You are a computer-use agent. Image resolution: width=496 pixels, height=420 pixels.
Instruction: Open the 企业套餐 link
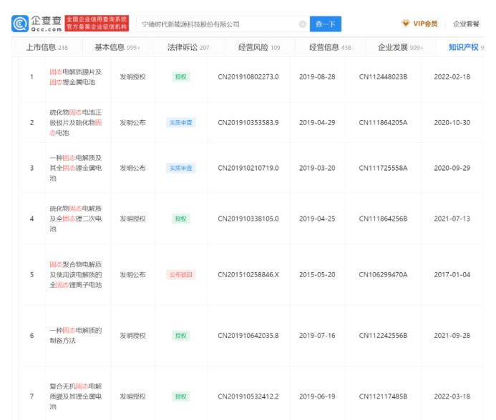click(466, 24)
